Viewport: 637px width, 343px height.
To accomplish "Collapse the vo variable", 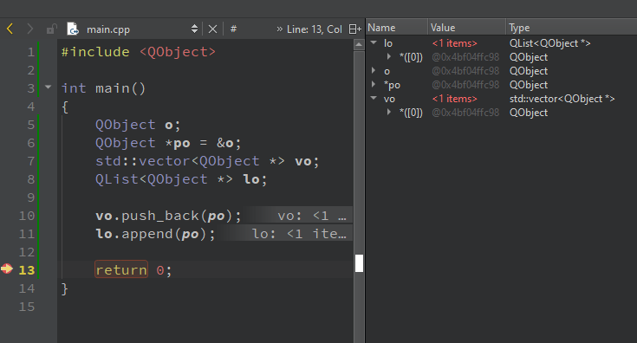I will click(374, 98).
